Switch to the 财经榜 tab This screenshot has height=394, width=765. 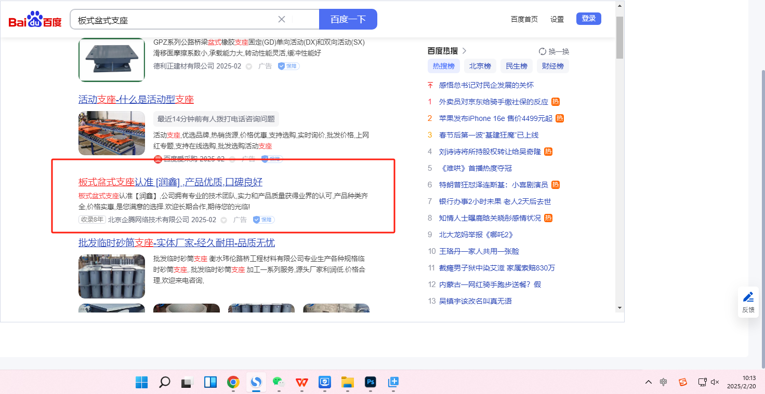pyautogui.click(x=552, y=66)
